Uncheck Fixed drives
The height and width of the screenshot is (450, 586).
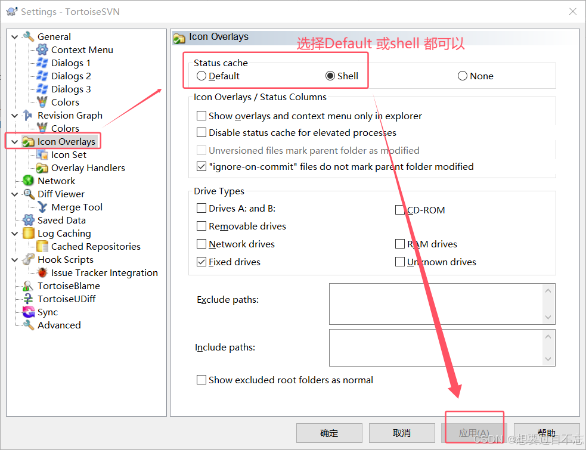pyautogui.click(x=201, y=262)
